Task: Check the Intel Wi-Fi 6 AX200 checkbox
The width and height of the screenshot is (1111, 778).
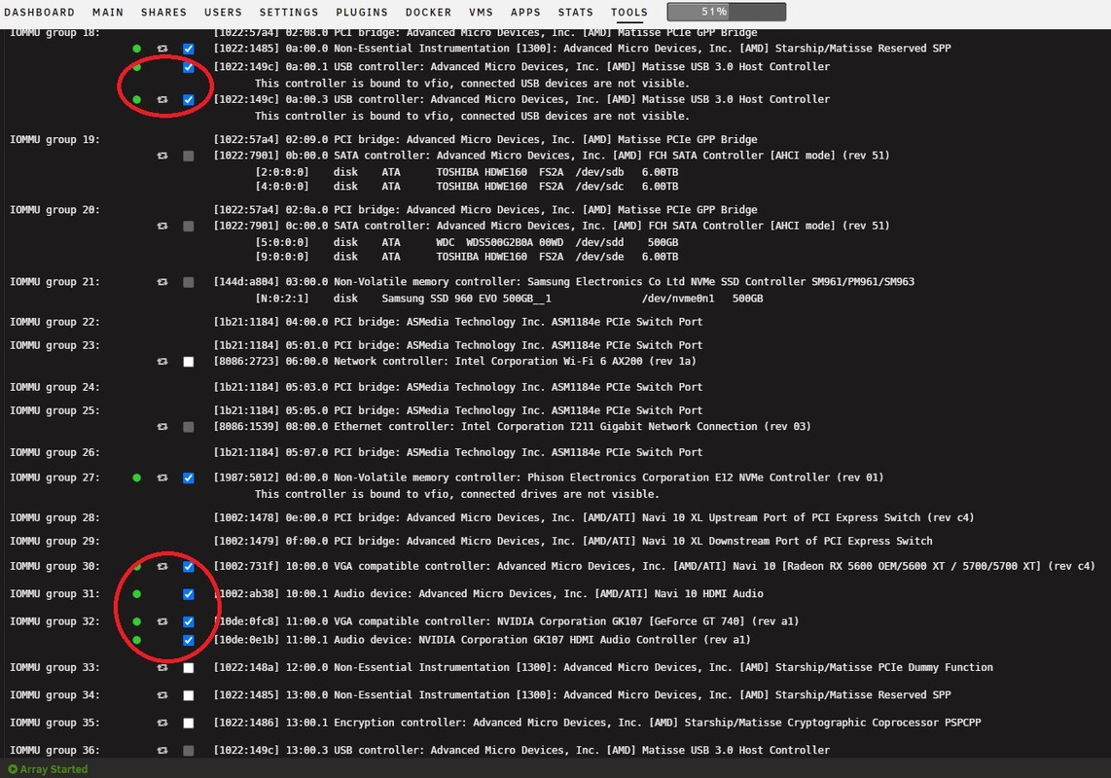Action: [x=189, y=362]
